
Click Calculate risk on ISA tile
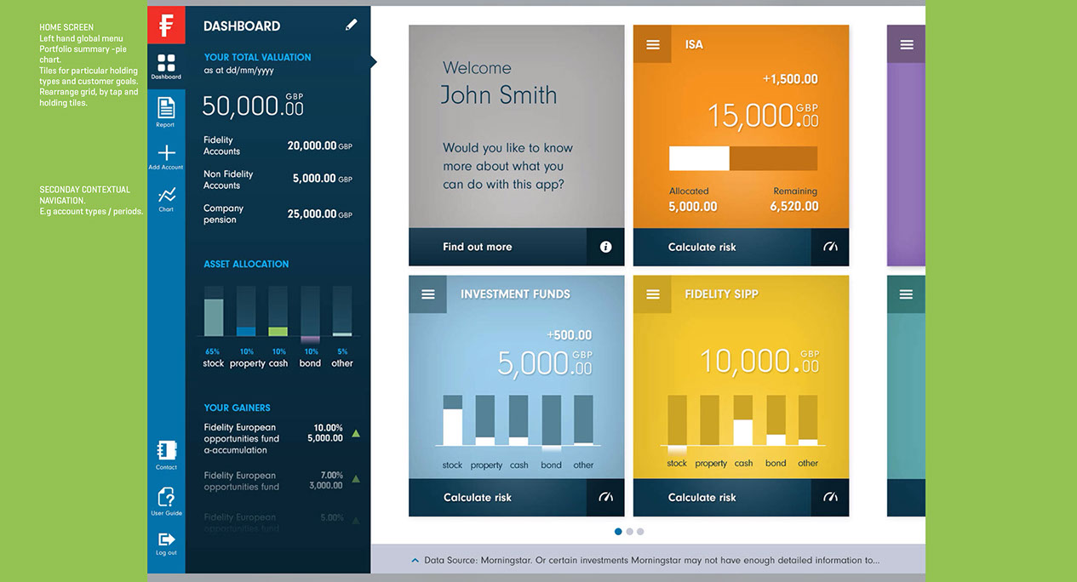pos(702,247)
